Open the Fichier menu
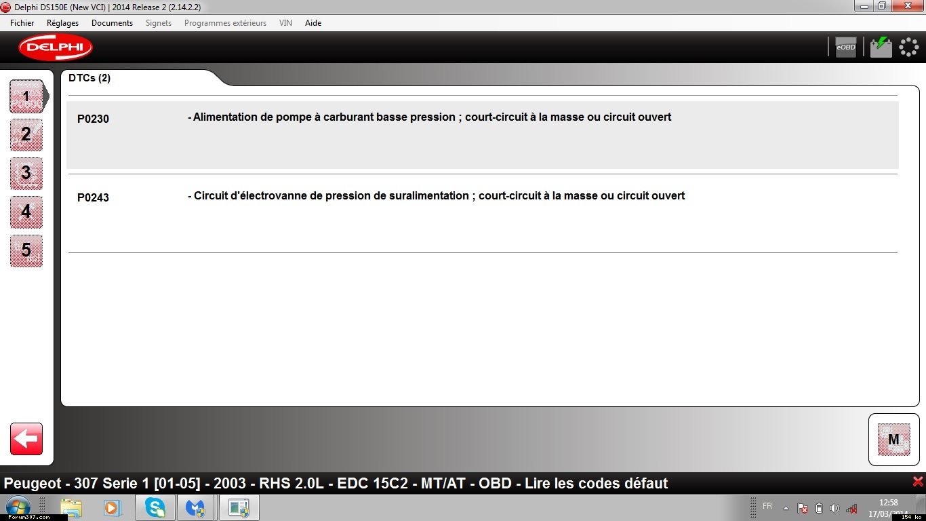The width and height of the screenshot is (926, 521). pyautogui.click(x=22, y=23)
